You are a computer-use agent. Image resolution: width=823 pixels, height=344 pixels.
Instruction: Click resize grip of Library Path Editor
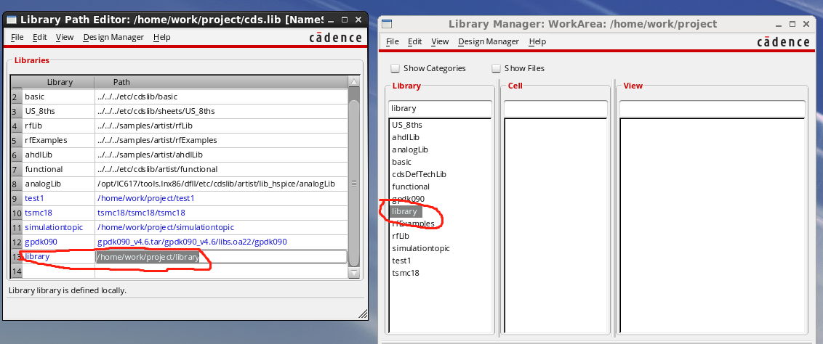363,314
